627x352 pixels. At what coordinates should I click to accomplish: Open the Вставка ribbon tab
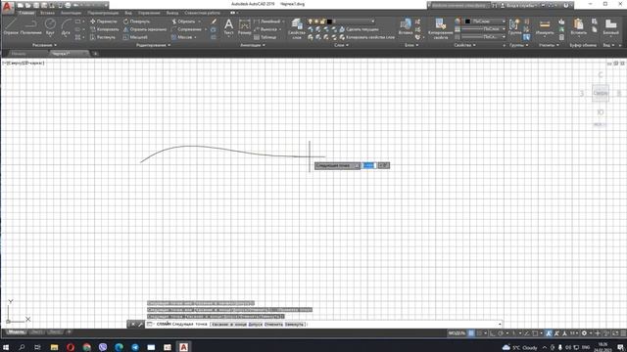coord(47,13)
